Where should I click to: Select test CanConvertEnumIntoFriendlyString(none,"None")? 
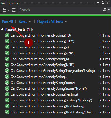pos(49,88)
